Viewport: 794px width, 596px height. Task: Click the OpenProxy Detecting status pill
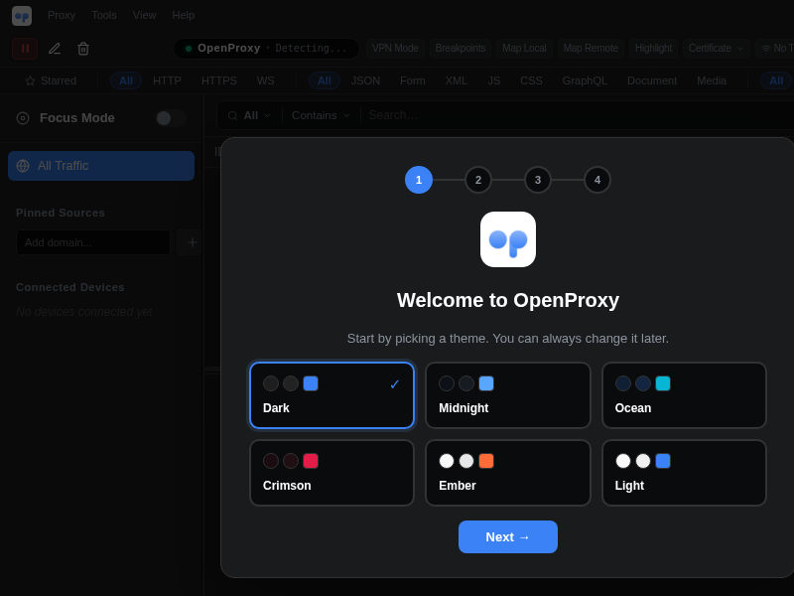(266, 49)
